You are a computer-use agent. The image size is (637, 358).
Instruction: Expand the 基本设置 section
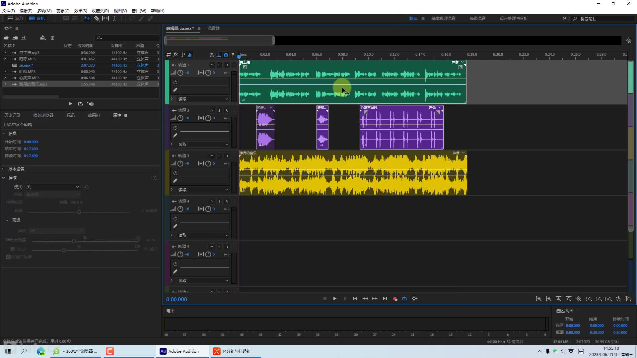pyautogui.click(x=4, y=169)
